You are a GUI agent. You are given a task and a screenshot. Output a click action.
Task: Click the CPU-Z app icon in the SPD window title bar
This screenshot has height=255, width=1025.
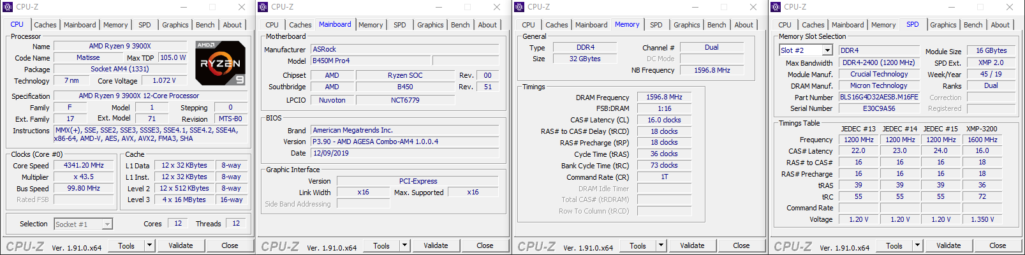pos(776,7)
